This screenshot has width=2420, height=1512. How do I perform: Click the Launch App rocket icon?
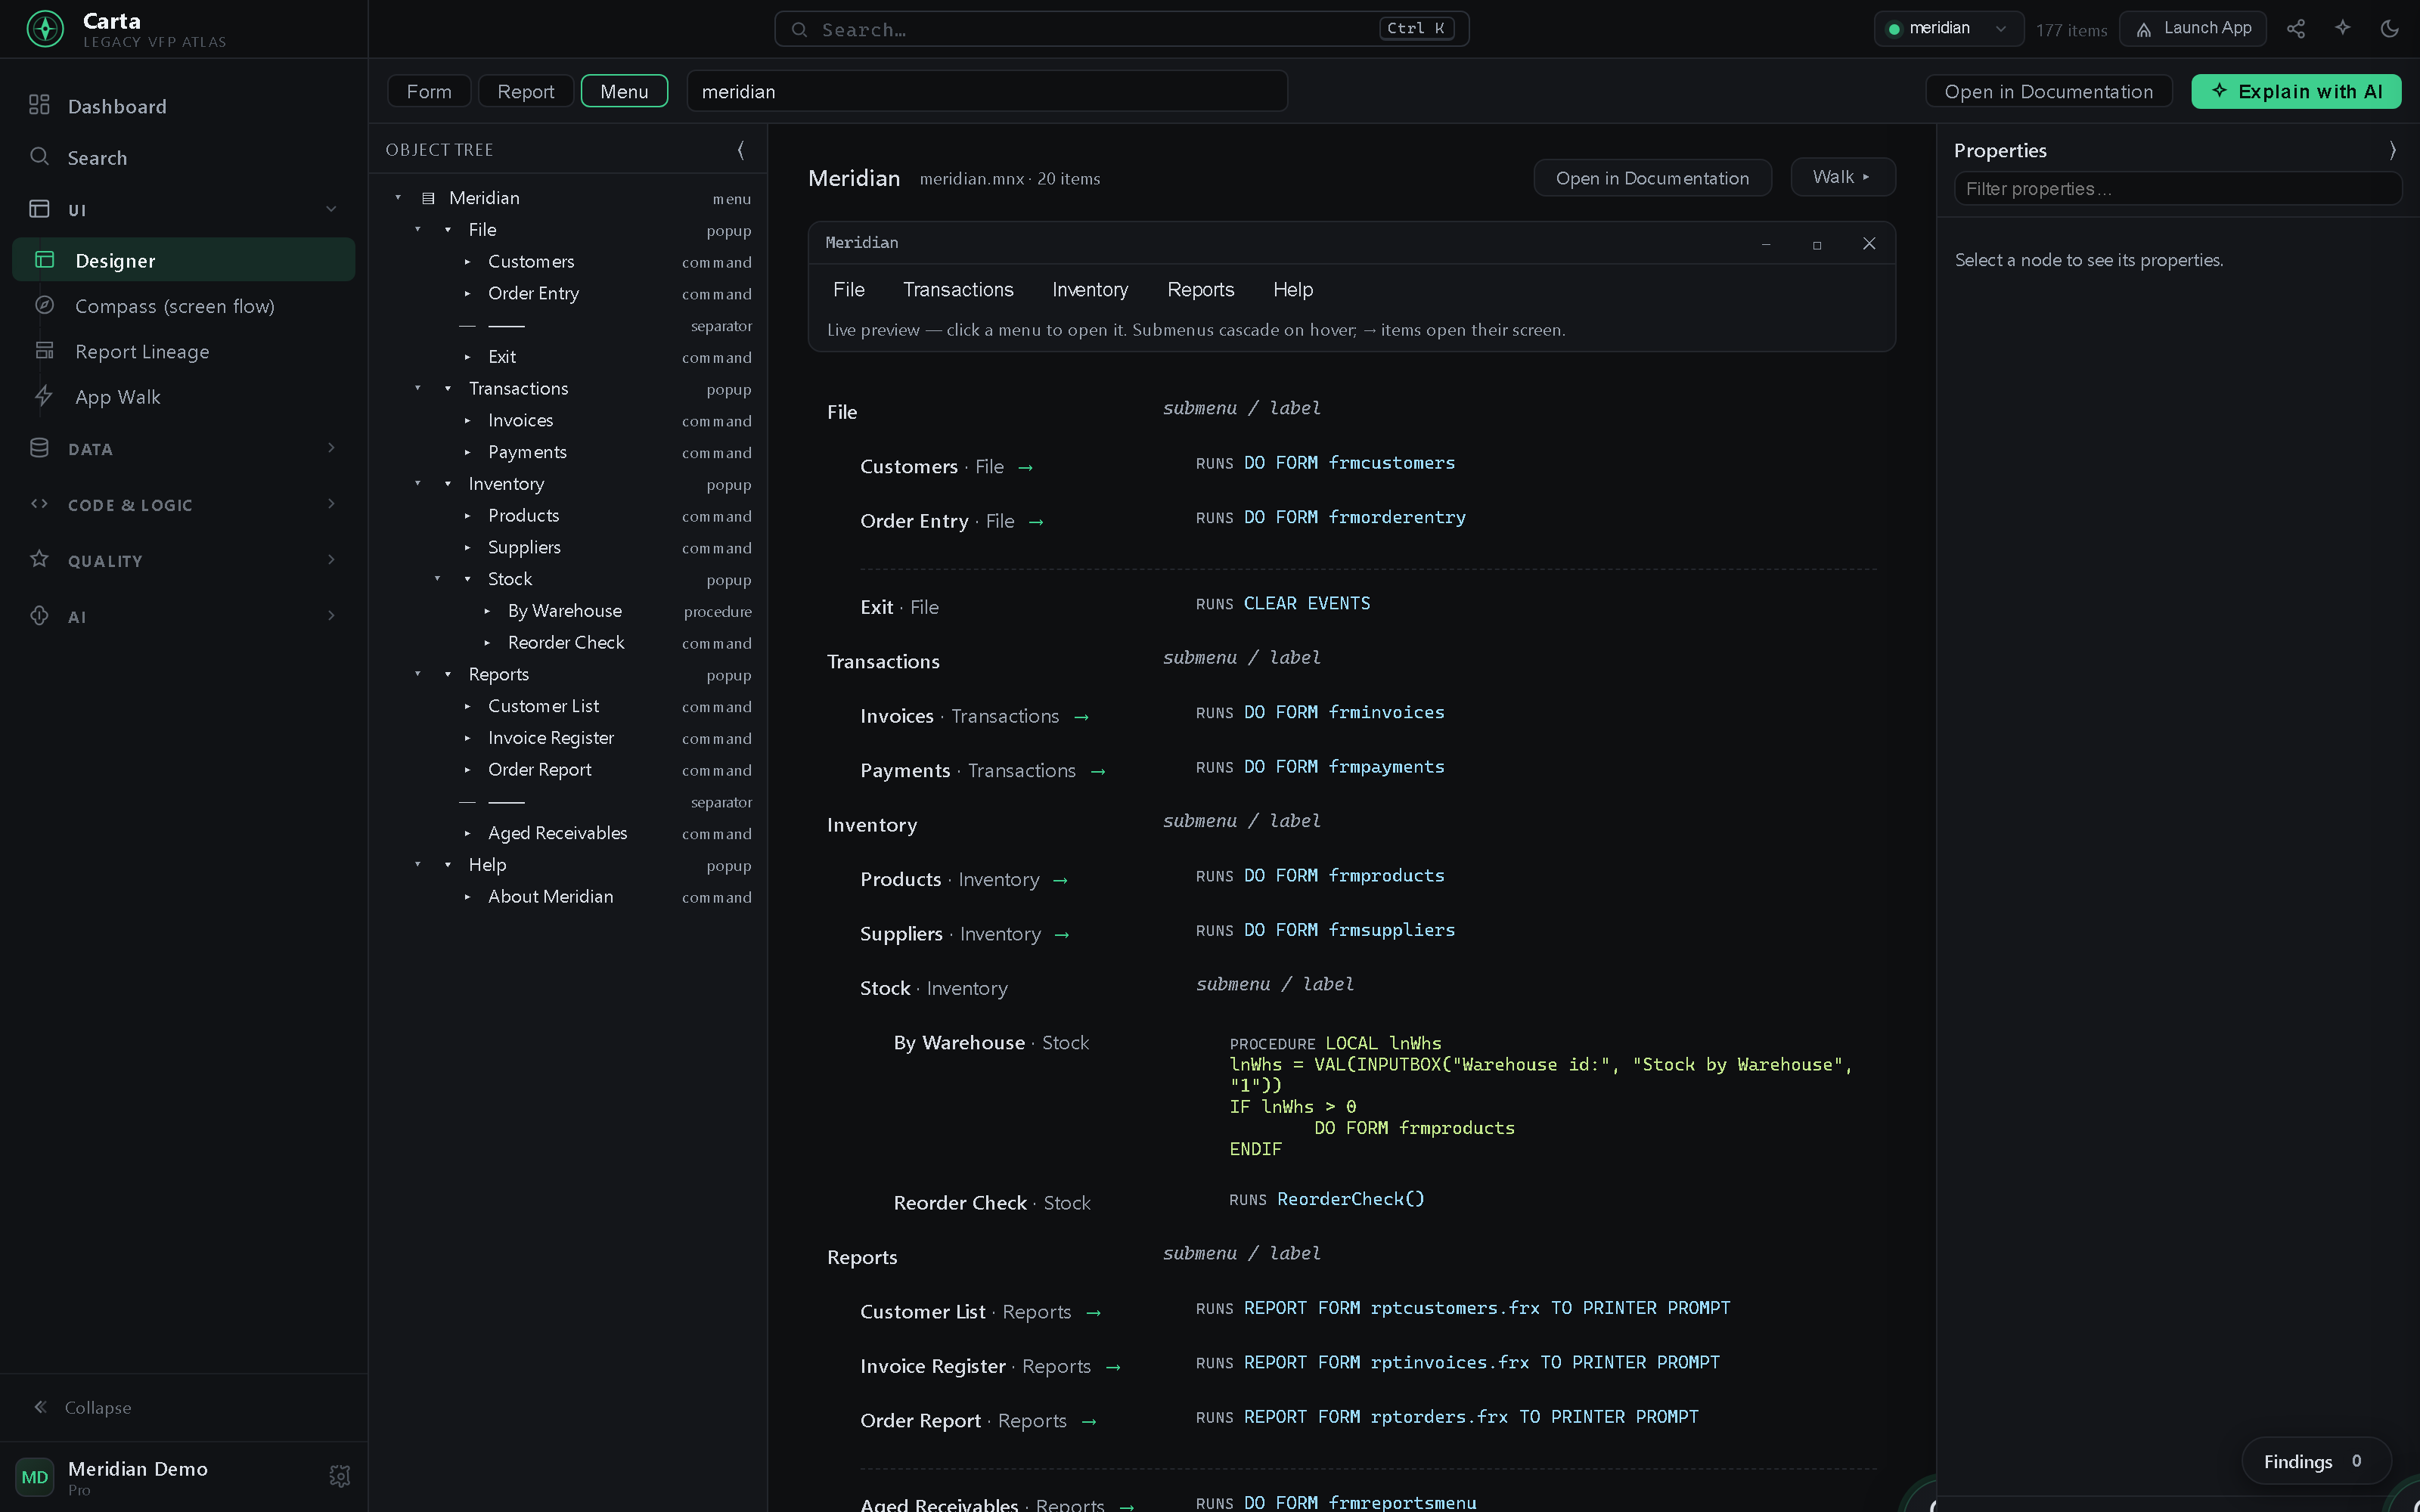[x=2143, y=30]
